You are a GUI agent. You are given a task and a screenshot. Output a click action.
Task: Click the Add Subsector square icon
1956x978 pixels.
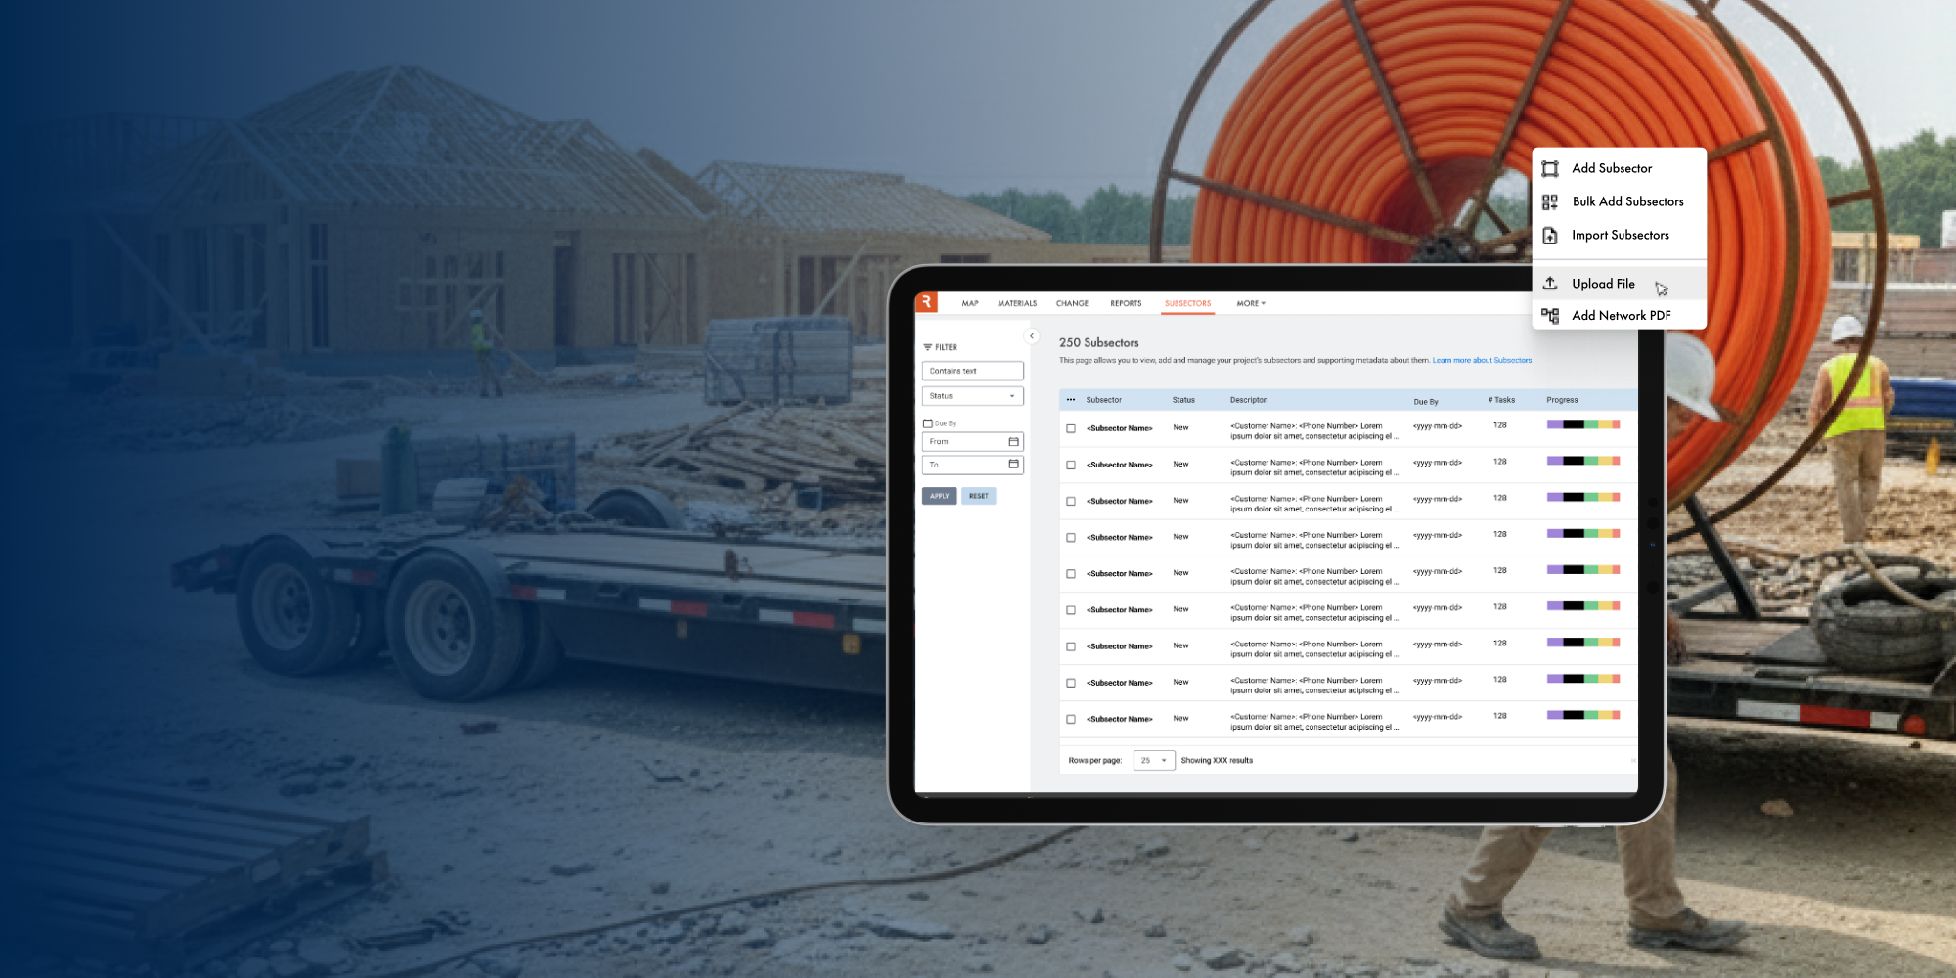pyautogui.click(x=1550, y=169)
